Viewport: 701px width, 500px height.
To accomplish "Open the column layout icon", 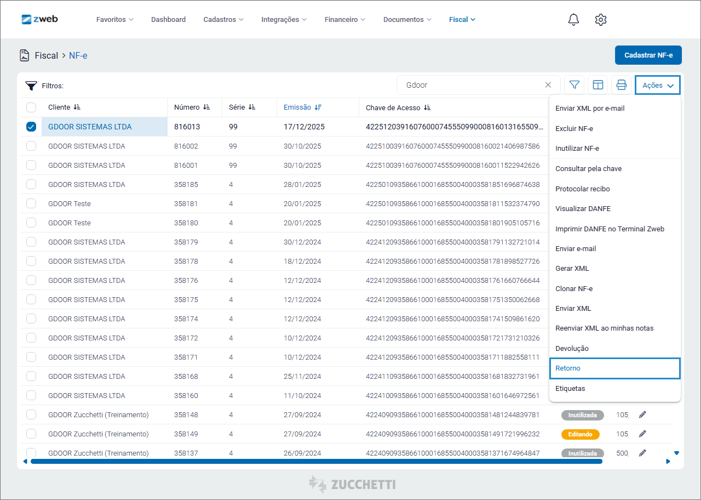I will tap(597, 85).
